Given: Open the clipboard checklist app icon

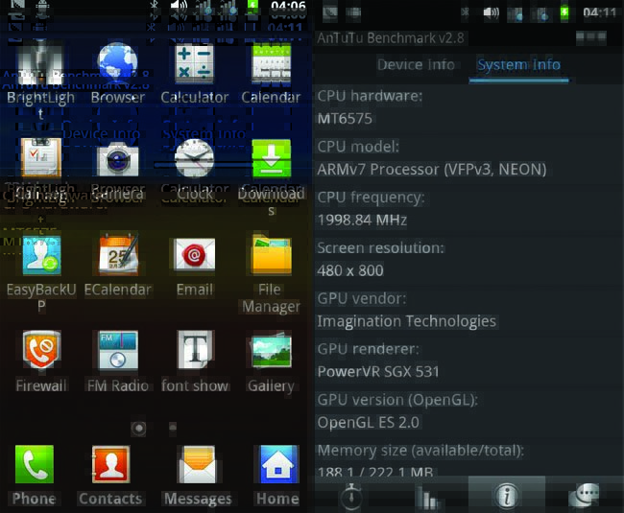Looking at the screenshot, I should (x=41, y=157).
